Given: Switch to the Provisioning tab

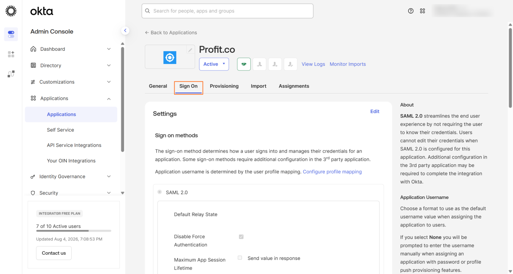Looking at the screenshot, I should 224,86.
